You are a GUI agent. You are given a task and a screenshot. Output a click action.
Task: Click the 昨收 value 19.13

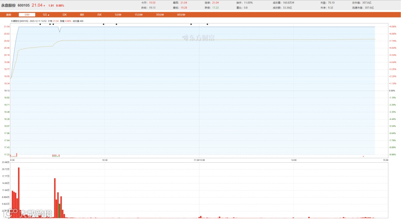coord(152,8)
